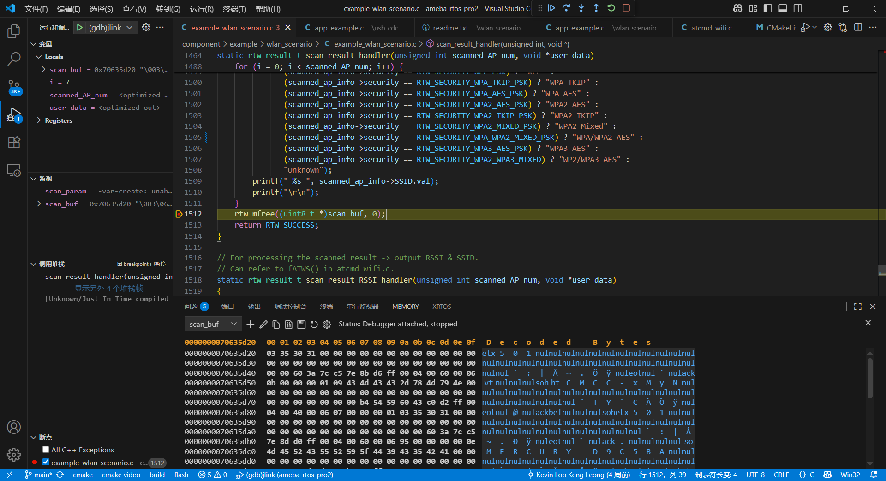The height and width of the screenshot is (481, 886).
Task: Open the Manage gear in activity bar
Action: click(14, 455)
